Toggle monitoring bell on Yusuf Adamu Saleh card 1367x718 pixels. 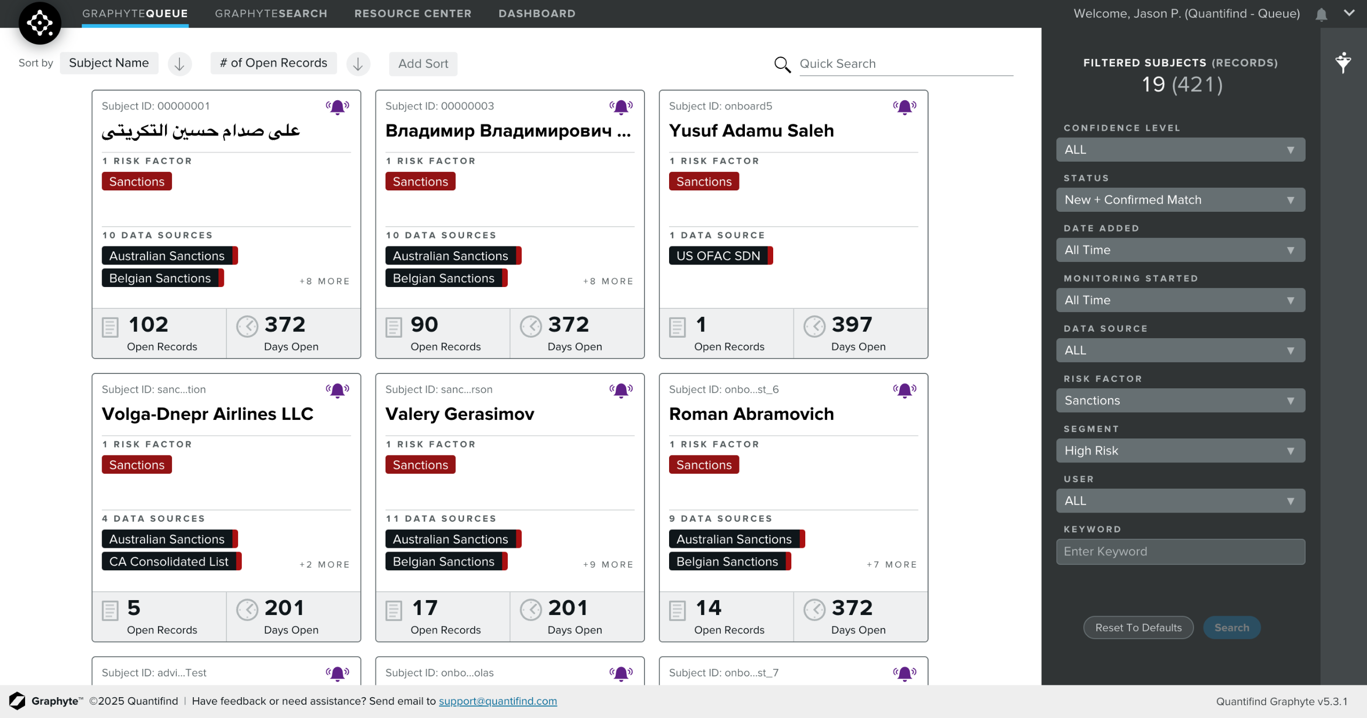pos(905,107)
